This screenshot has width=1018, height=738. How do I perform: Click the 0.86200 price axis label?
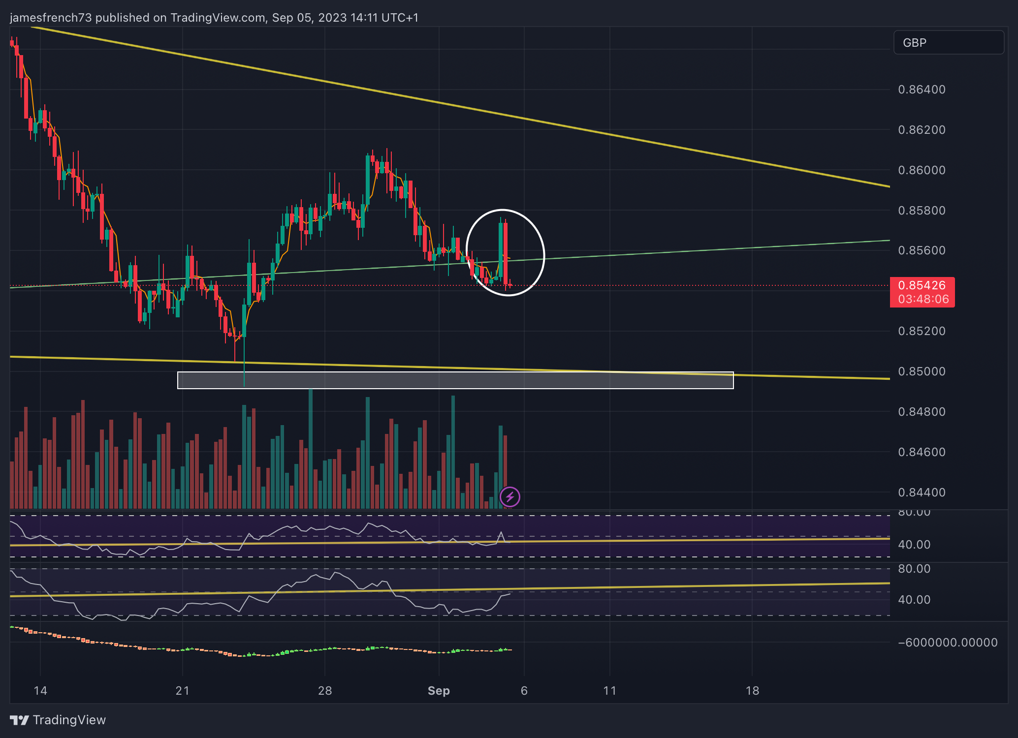click(922, 130)
